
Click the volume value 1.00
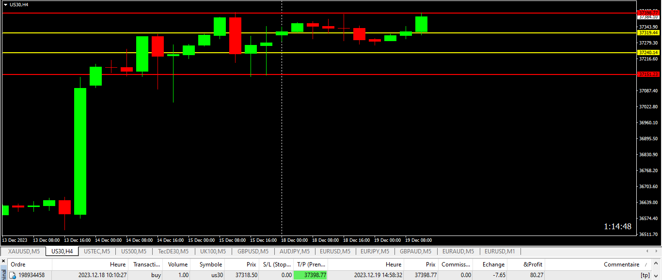[183, 275]
